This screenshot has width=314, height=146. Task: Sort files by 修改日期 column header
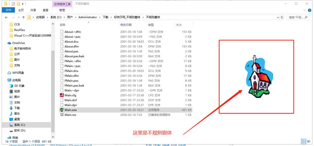pos(126,25)
